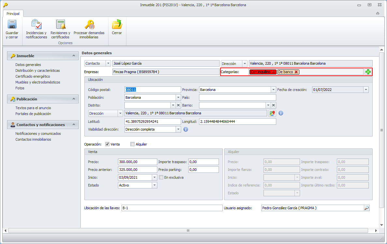
Task: Open Incidencias y notificaciones
Action: tap(36, 25)
